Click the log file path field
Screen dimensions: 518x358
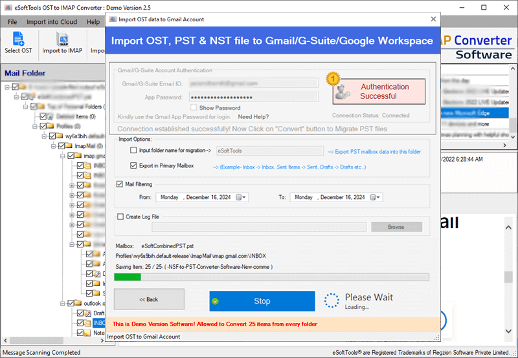coord(259,227)
